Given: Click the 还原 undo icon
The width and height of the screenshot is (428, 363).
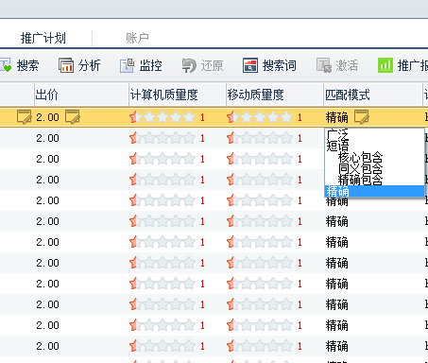Looking at the screenshot, I should (x=189, y=65).
